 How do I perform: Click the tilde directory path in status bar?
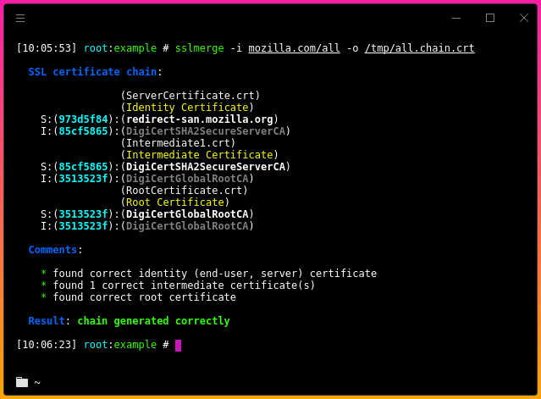(x=37, y=382)
